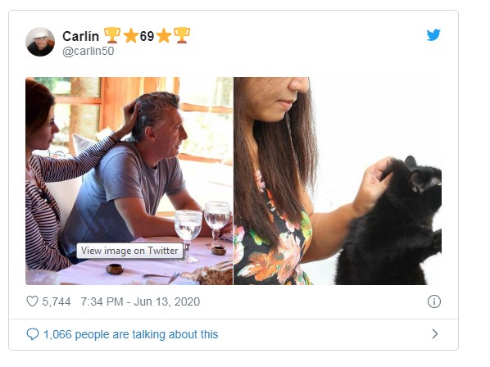Screen dimensions: 490x367
Task: Open the circled info icon
Action: (x=434, y=301)
